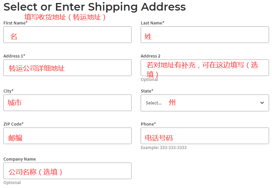The width and height of the screenshot is (272, 188).
Task: Click the "Last Name*" field label
Action: coord(152,23)
